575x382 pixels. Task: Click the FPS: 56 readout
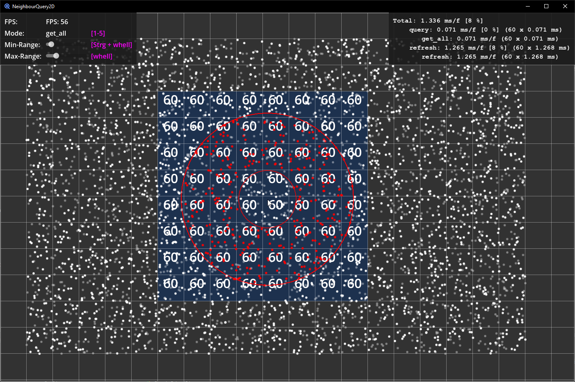click(57, 22)
